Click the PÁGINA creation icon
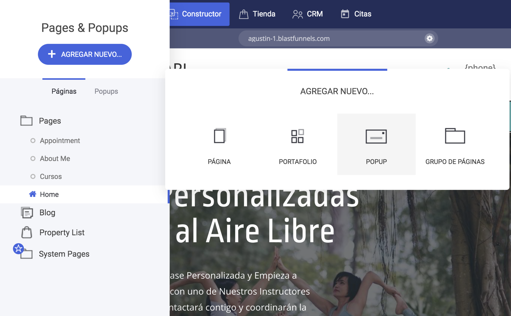The image size is (511, 316). point(219,136)
